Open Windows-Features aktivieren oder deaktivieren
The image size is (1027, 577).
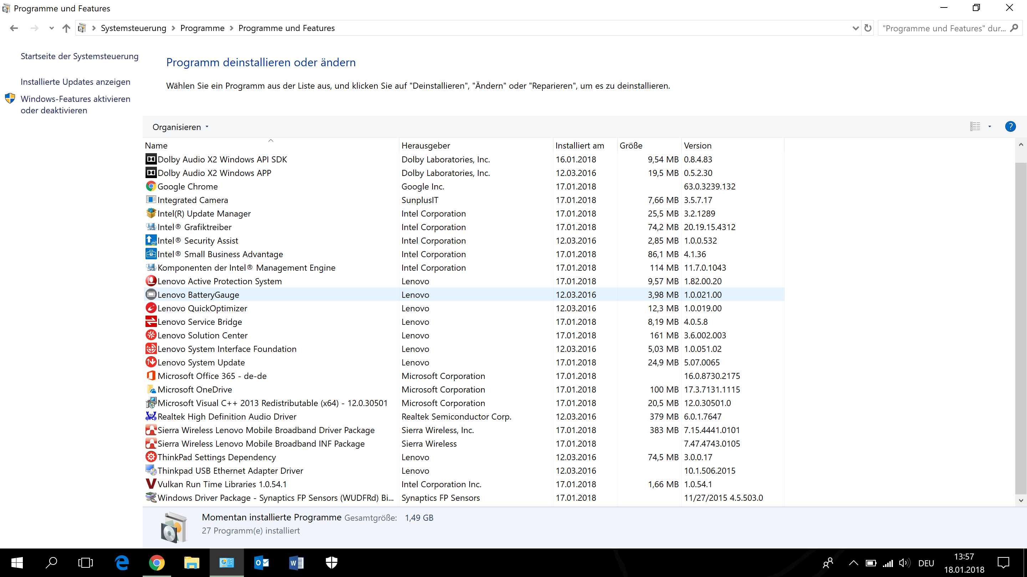click(75, 104)
